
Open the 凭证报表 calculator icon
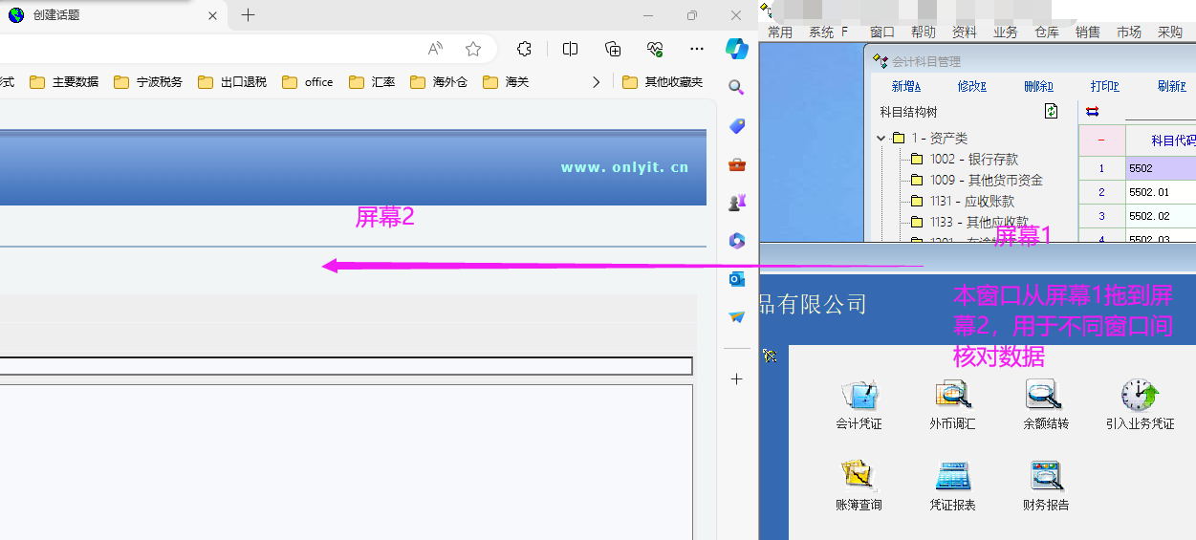pos(952,476)
